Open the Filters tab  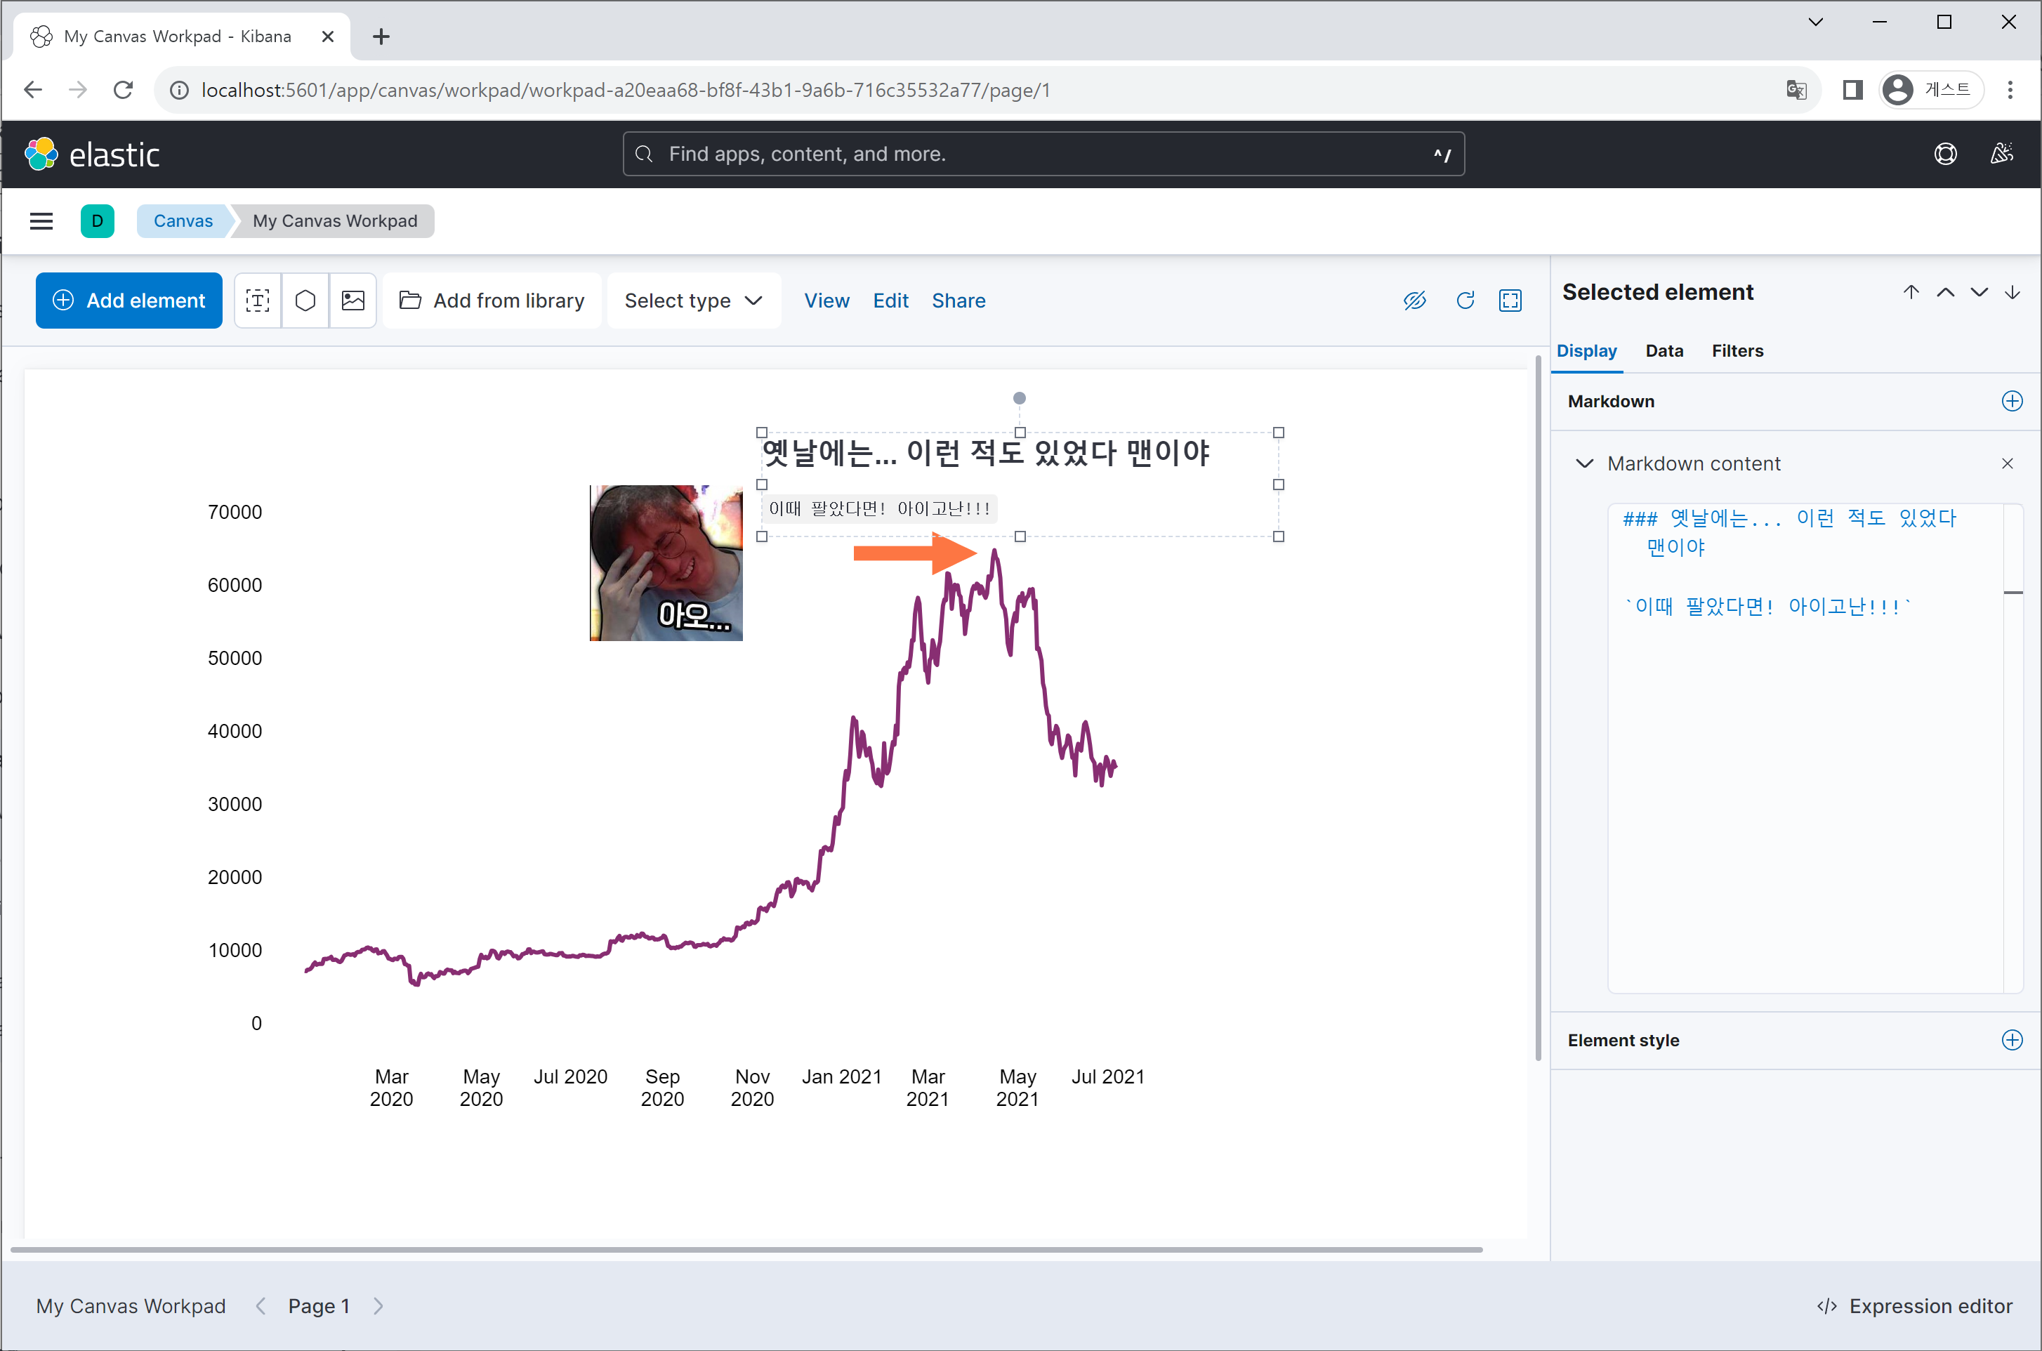pyautogui.click(x=1737, y=350)
